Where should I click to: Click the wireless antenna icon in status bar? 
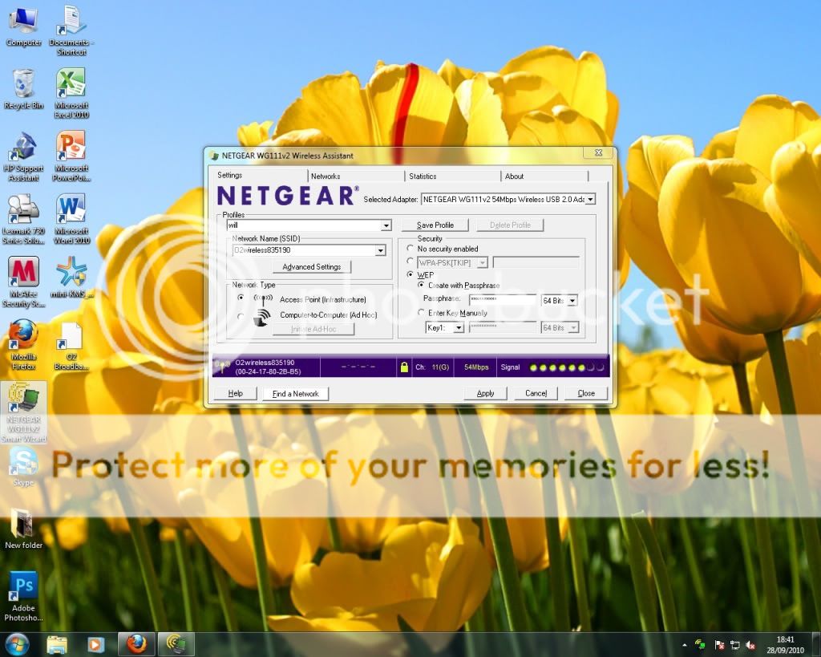pos(222,367)
